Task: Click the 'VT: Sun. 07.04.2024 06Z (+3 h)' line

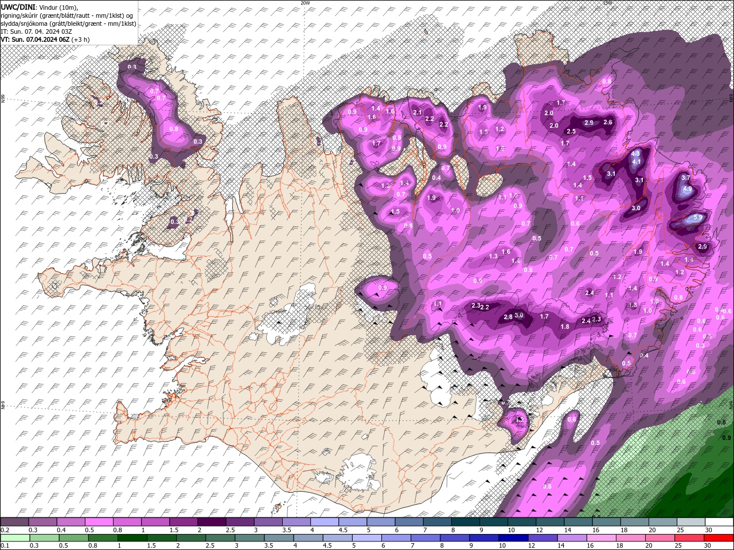Action: click(x=45, y=40)
